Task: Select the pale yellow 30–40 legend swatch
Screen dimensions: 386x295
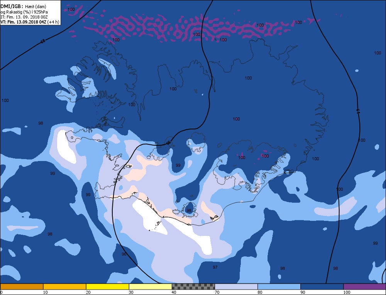Action: (150, 287)
